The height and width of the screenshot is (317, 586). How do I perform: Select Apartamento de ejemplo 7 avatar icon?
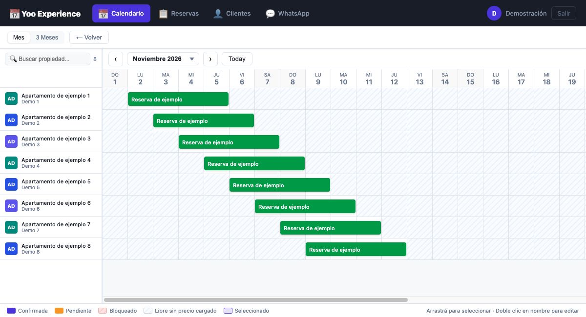tap(11, 227)
